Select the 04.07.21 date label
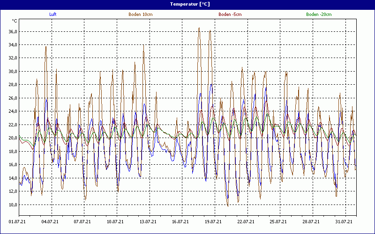This screenshot has width=375, height=234. [51, 222]
